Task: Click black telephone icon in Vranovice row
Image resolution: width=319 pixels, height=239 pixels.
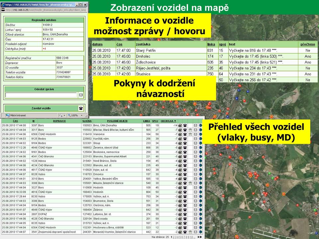Action: click(185, 134)
